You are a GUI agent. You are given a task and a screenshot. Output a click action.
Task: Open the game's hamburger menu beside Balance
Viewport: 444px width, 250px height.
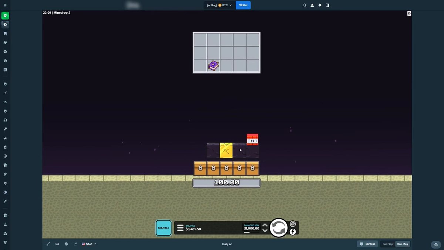coord(180,228)
